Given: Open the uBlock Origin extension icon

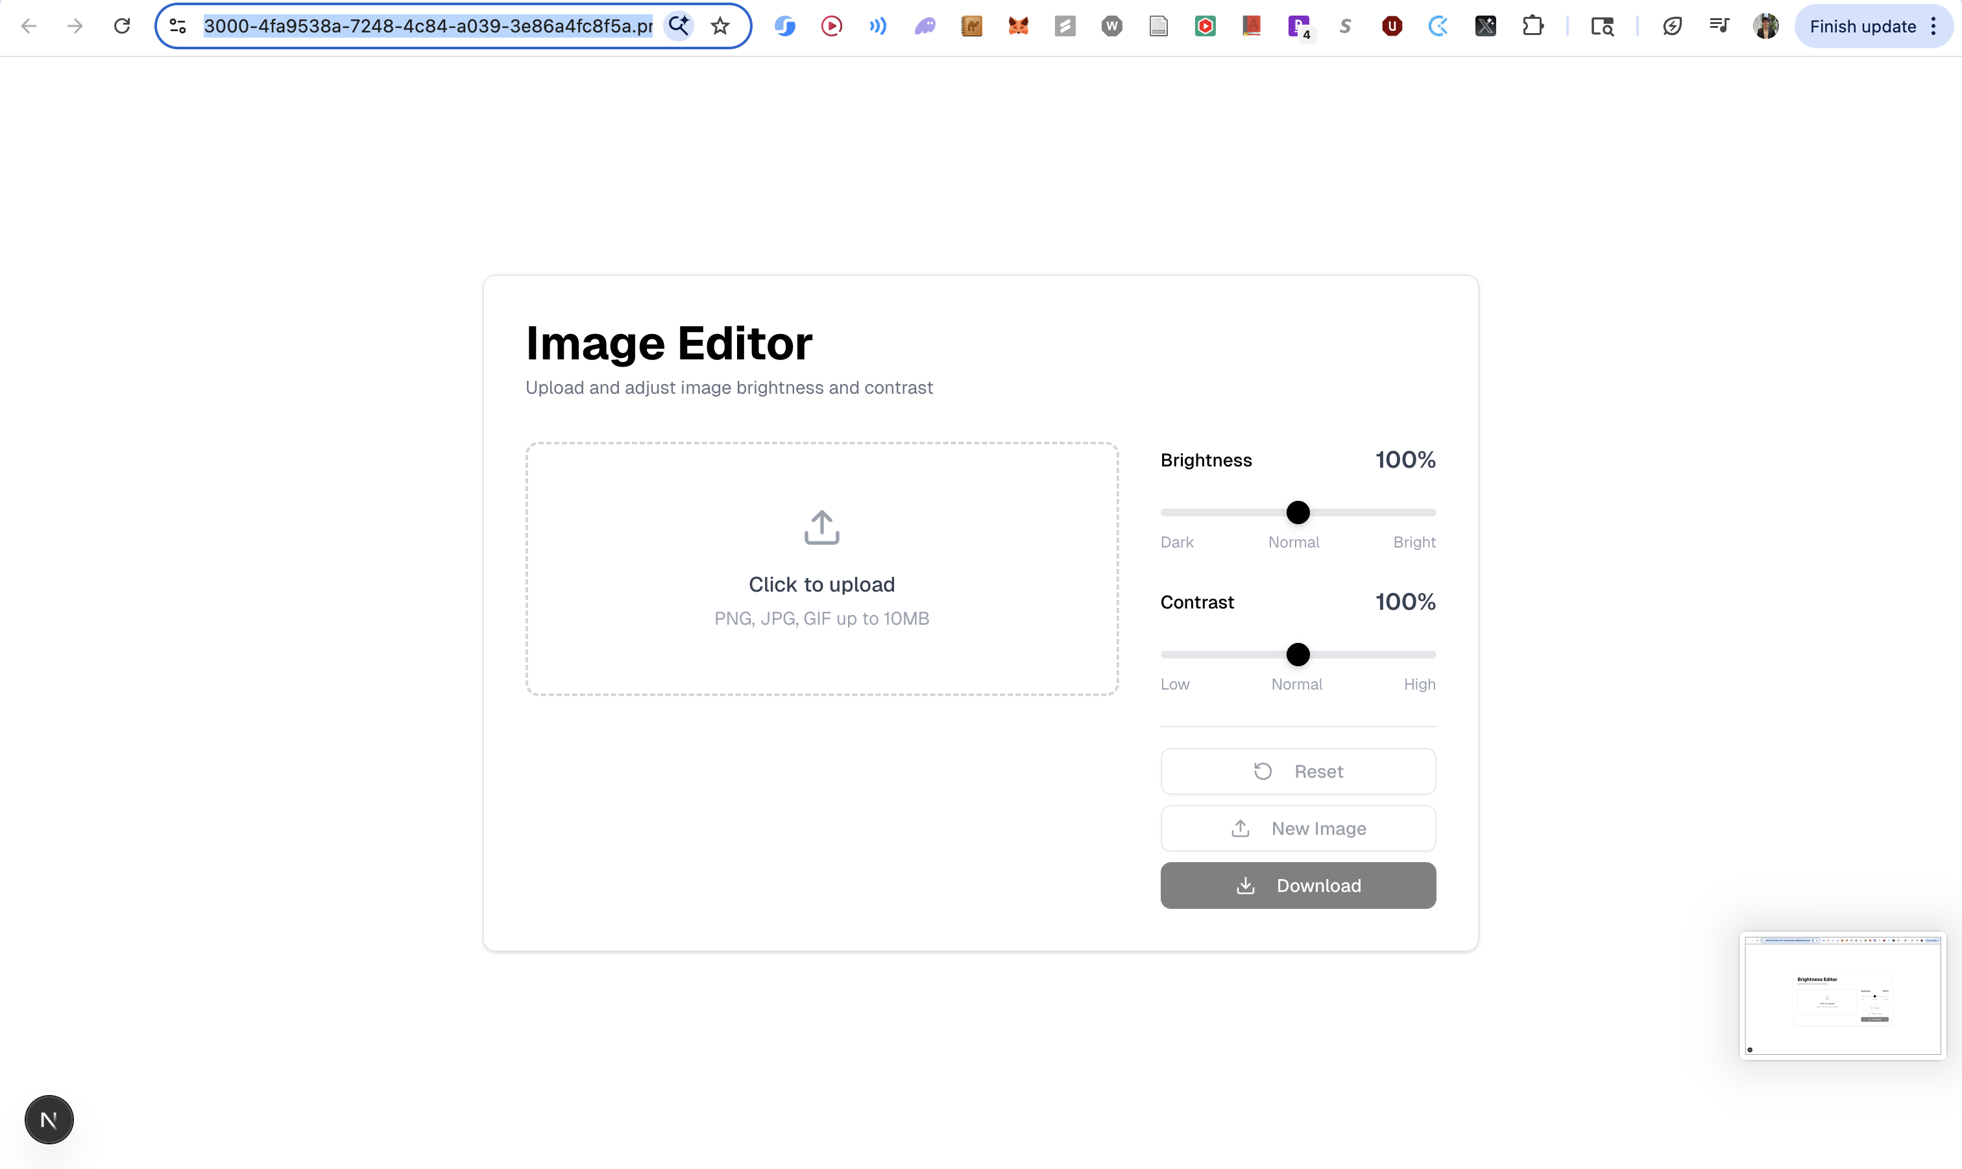Looking at the screenshot, I should click(x=1392, y=26).
